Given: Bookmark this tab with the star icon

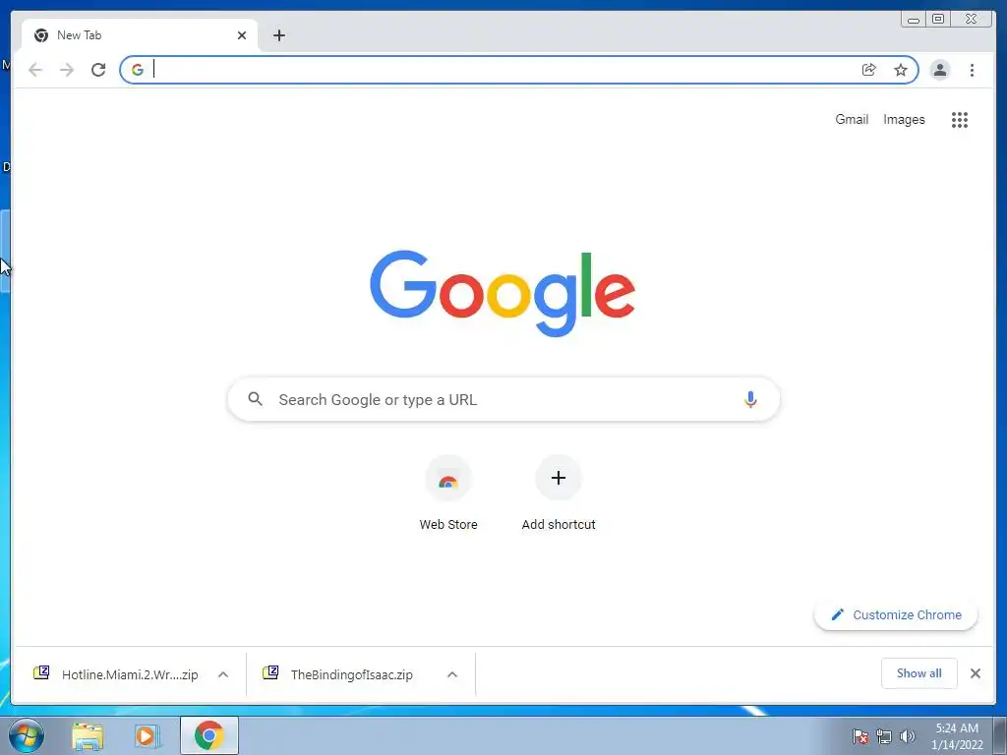Looking at the screenshot, I should [x=901, y=70].
